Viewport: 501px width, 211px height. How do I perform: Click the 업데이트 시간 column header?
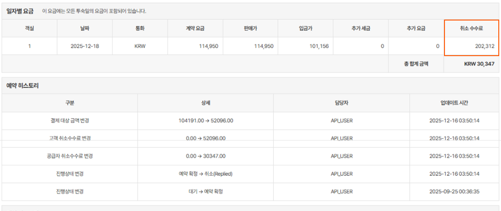click(x=454, y=103)
